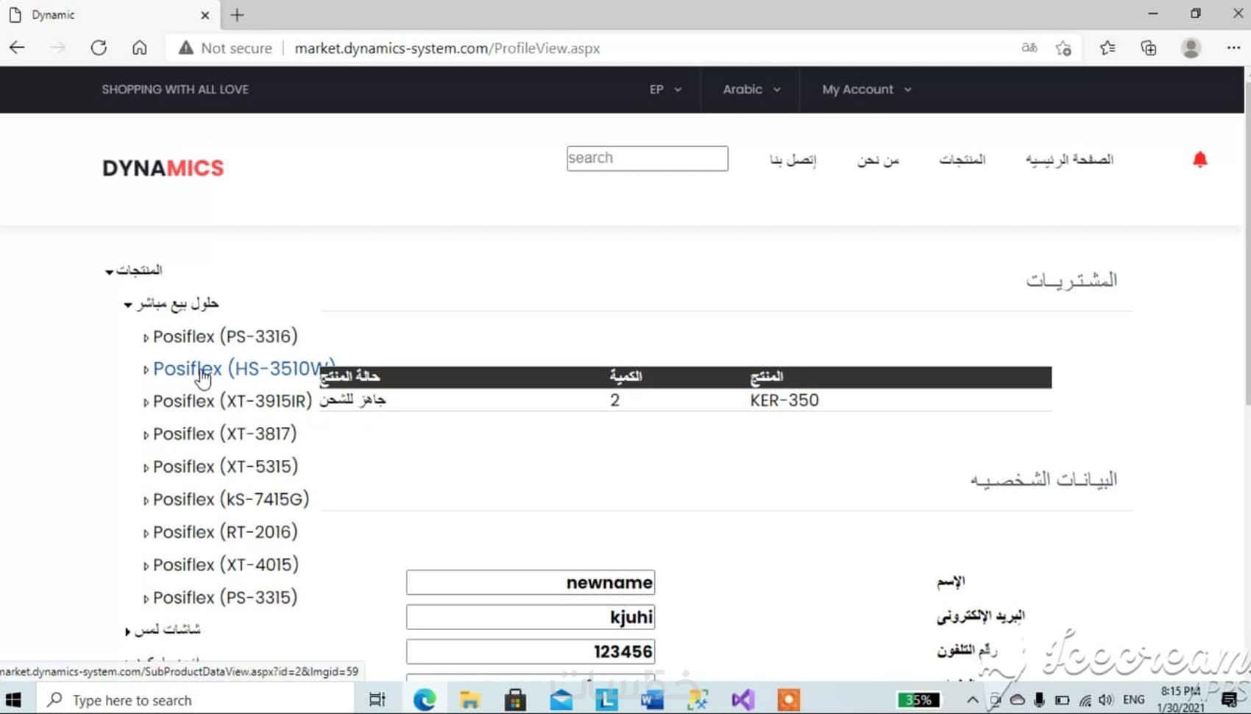The image size is (1251, 714).
Task: Click the المنتج column header
Action: pyautogui.click(x=767, y=376)
